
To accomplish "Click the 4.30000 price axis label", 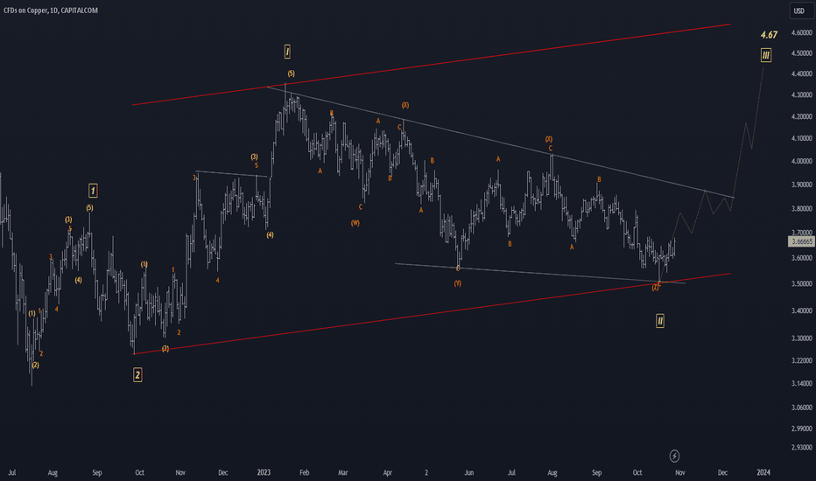I will (801, 95).
